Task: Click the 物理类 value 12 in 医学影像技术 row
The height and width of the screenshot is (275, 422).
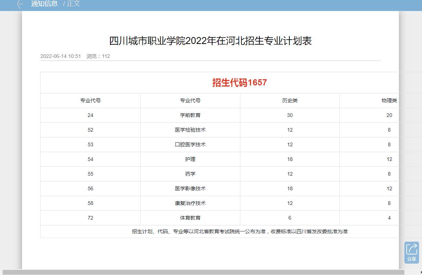Action: (389, 188)
